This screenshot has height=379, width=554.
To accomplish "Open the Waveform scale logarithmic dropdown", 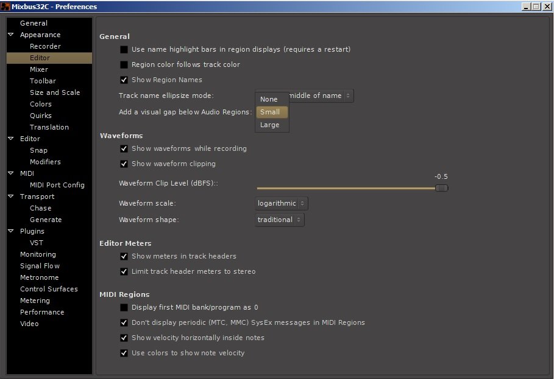I will coord(281,203).
